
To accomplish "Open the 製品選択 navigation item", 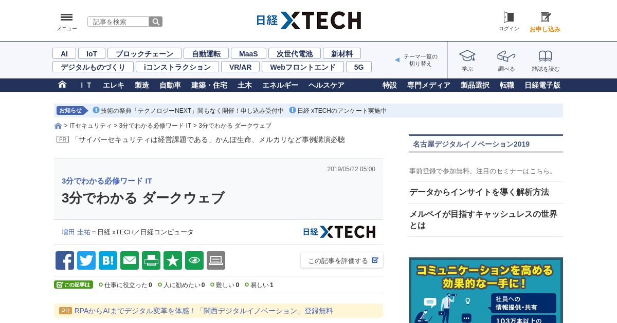I will 475,85.
